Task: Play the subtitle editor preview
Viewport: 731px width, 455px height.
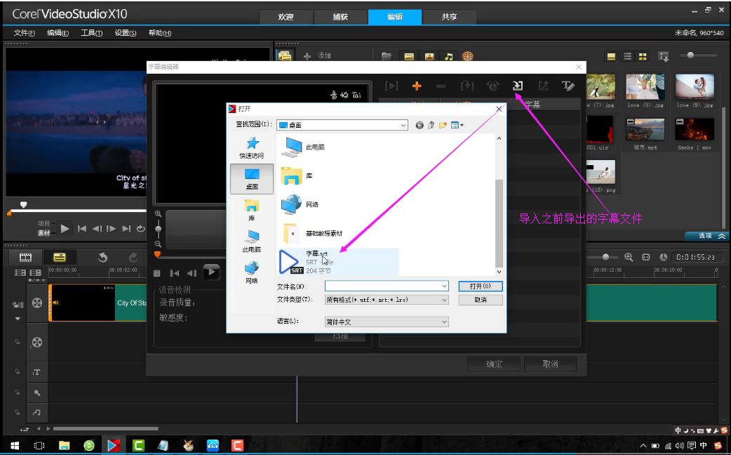Action: coord(211,272)
